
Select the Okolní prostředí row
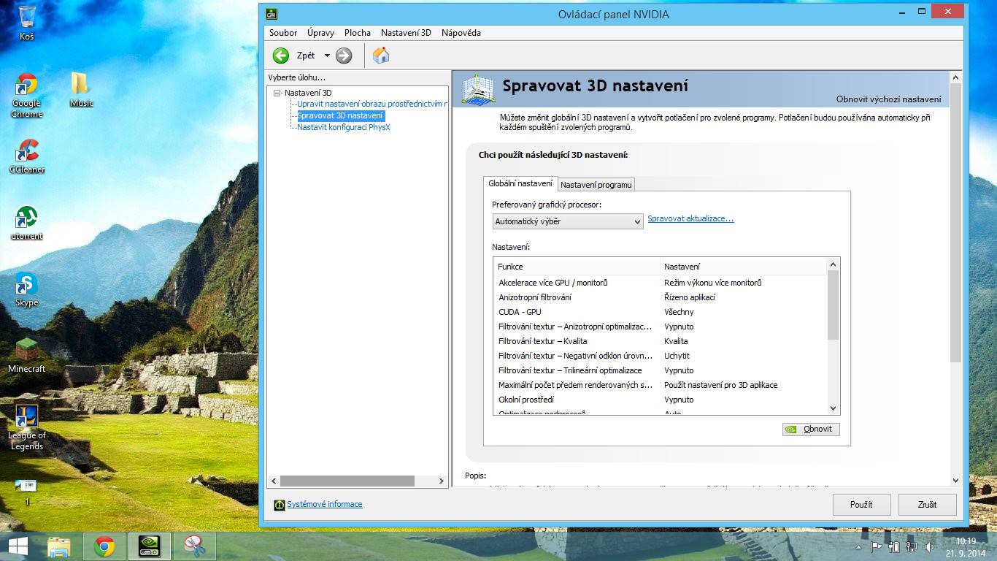coord(661,400)
